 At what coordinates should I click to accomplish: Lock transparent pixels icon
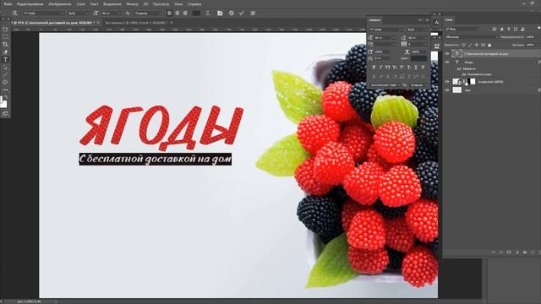point(463,45)
